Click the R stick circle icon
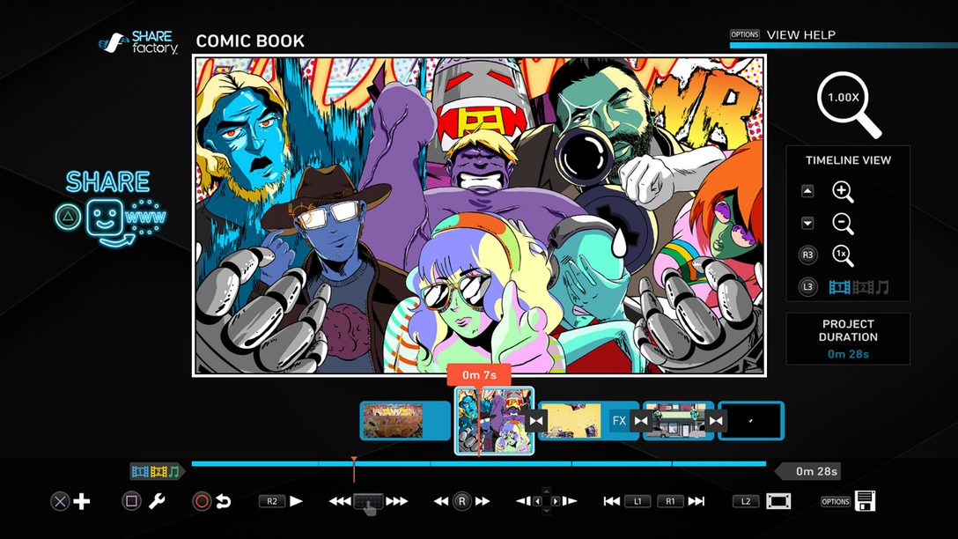Screen dimensions: 958x539 (x=462, y=502)
